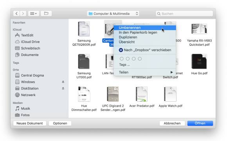Click the Abbrechen button
Viewport: 227px width, 141px height.
click(x=172, y=123)
